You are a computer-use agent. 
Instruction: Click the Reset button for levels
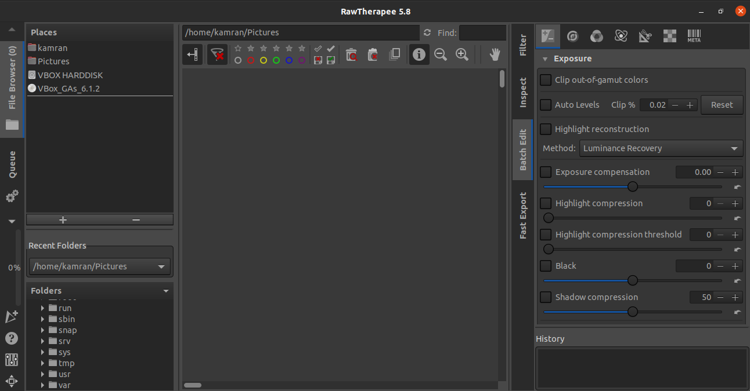tap(722, 105)
